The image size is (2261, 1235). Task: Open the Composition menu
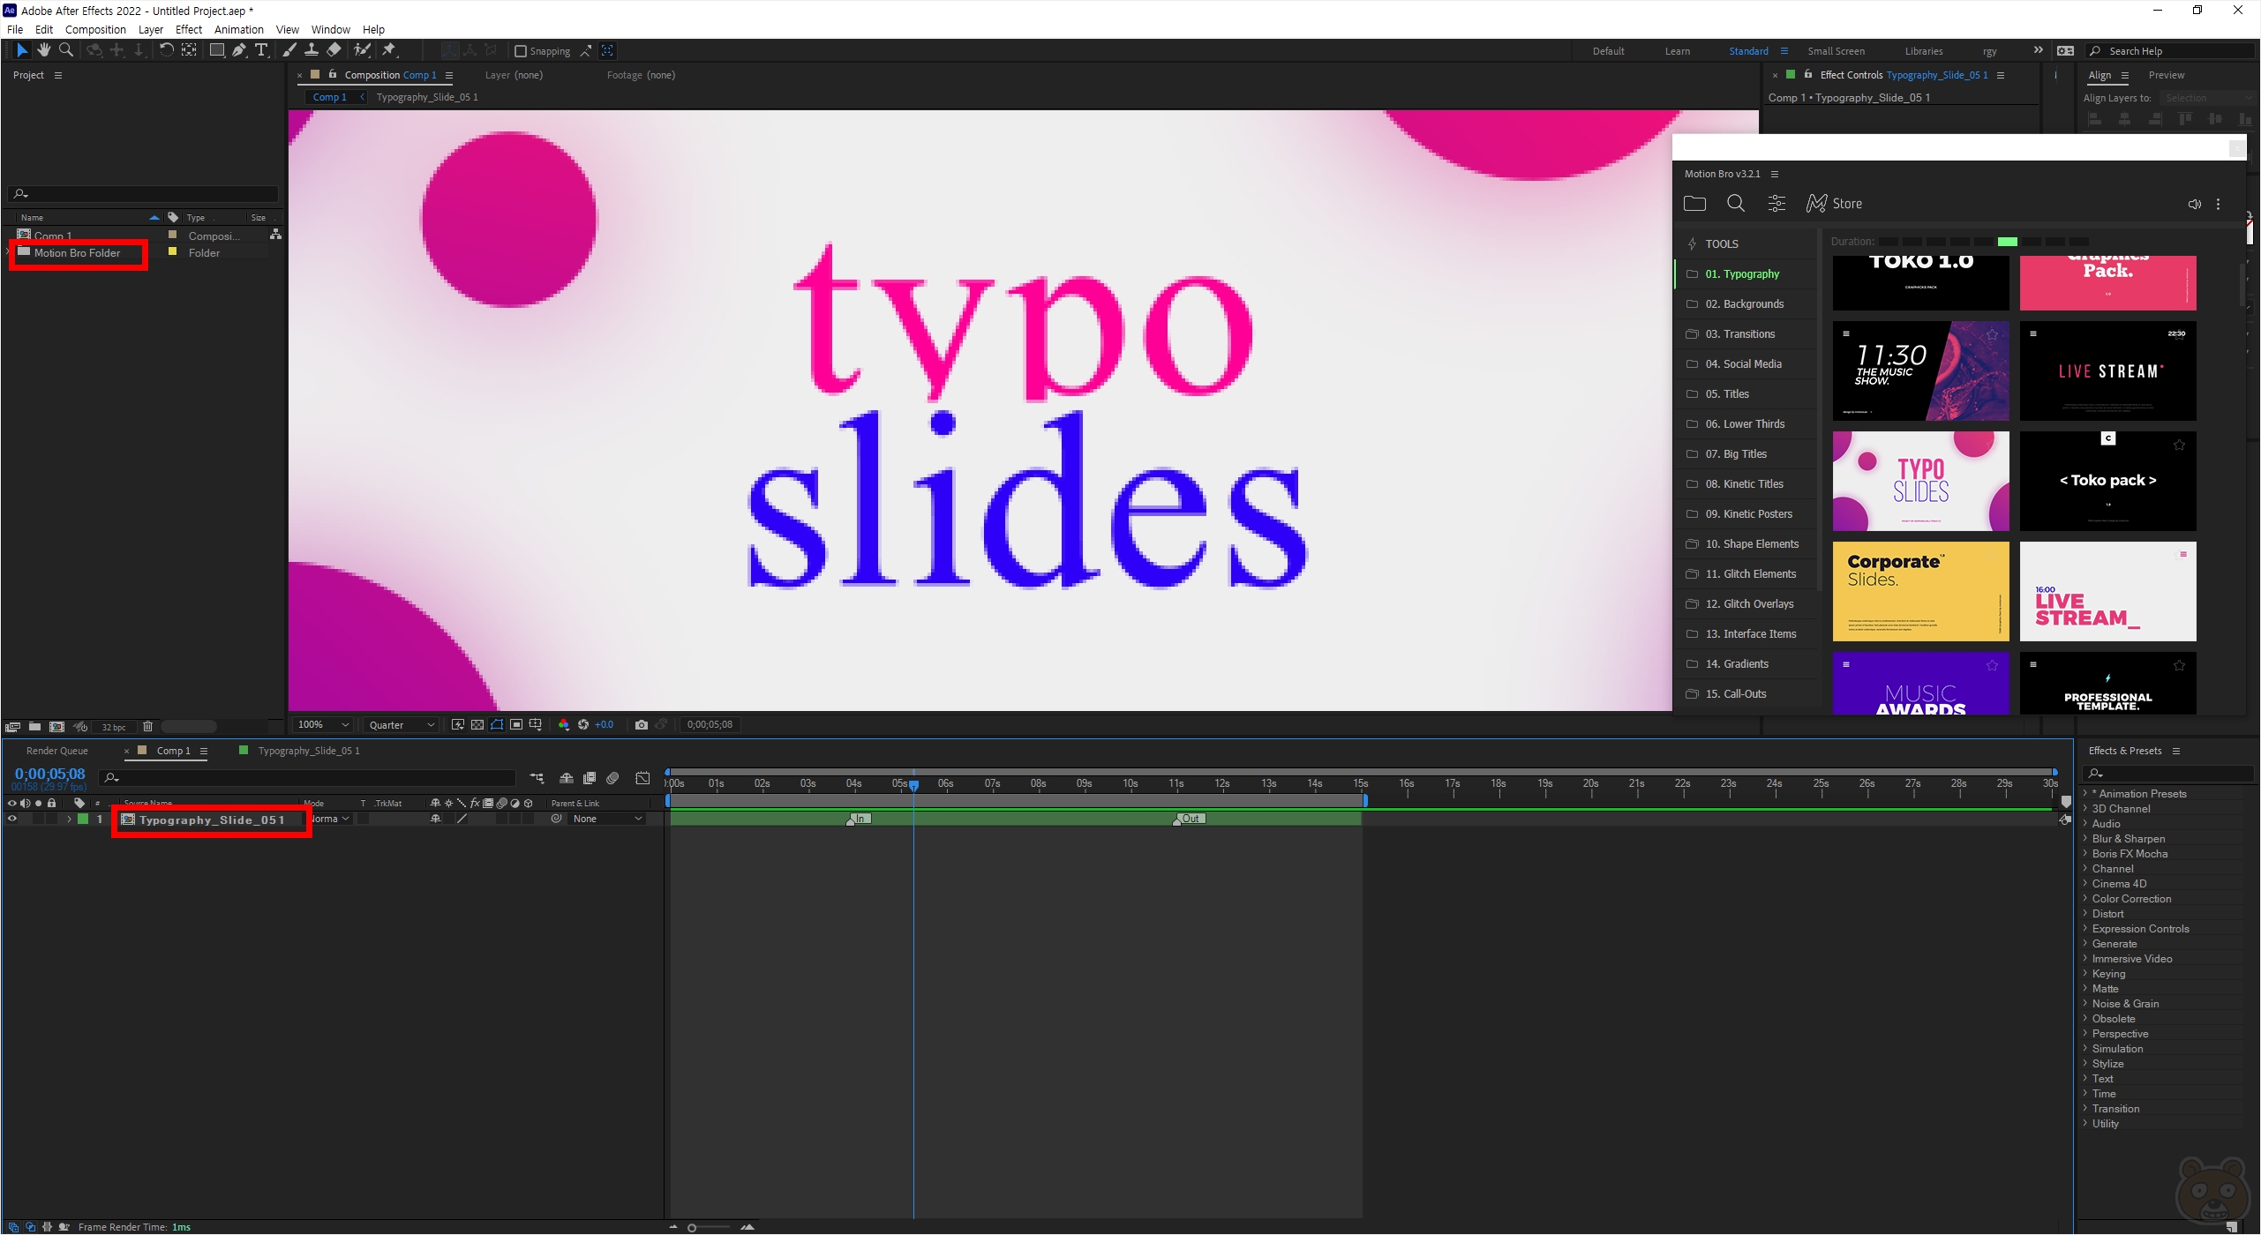(95, 29)
